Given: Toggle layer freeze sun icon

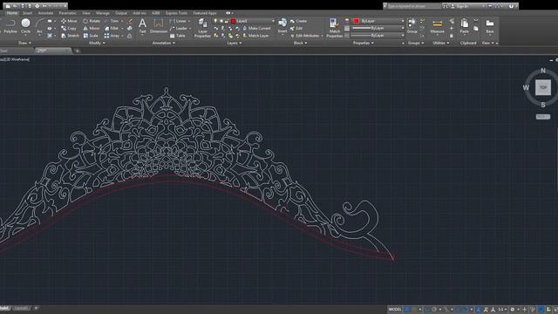Looking at the screenshot, I should [221, 21].
